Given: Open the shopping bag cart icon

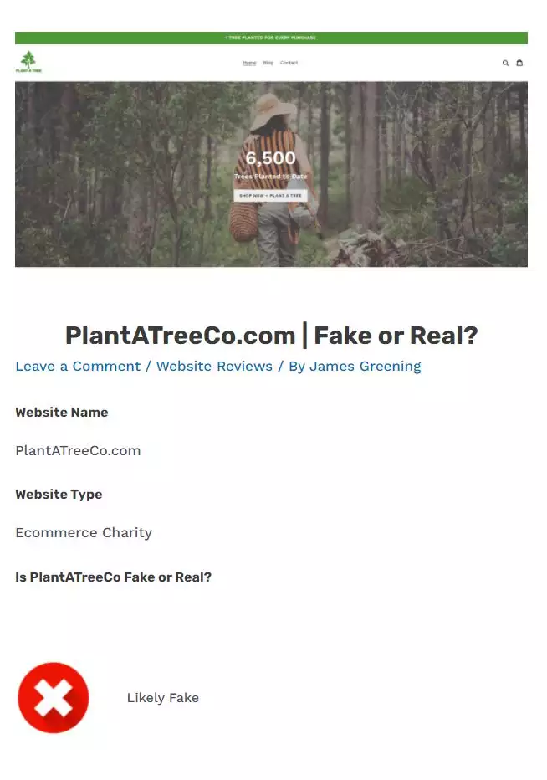Looking at the screenshot, I should tap(519, 63).
